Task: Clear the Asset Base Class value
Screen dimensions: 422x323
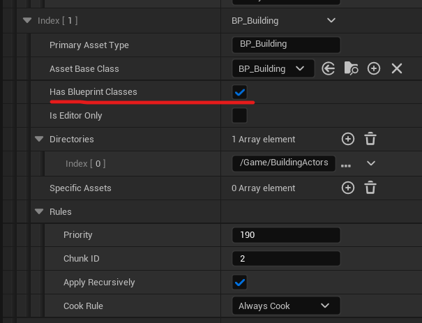Action: pyautogui.click(x=397, y=68)
